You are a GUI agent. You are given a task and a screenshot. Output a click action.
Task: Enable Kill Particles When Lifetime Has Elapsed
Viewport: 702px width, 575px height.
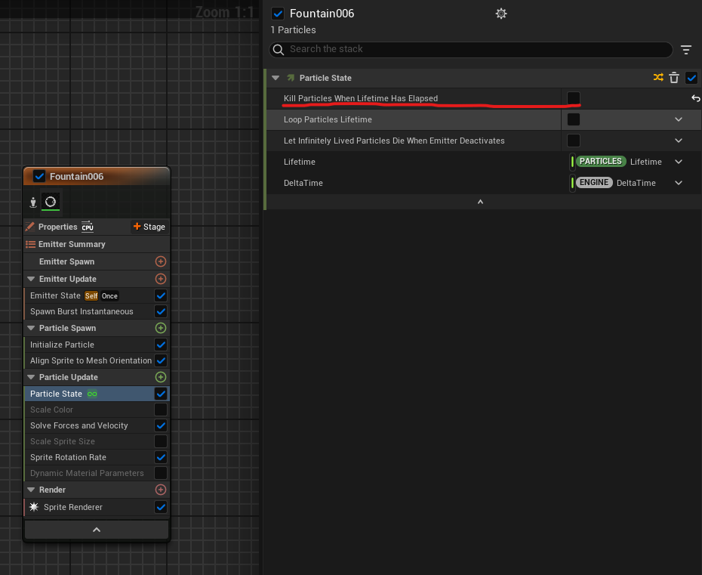coord(574,98)
